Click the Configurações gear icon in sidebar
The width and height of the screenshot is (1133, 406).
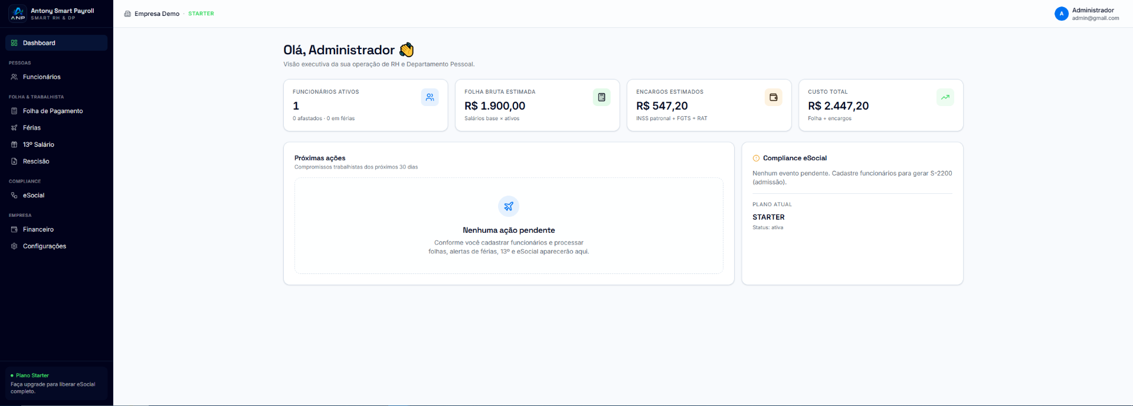click(14, 246)
